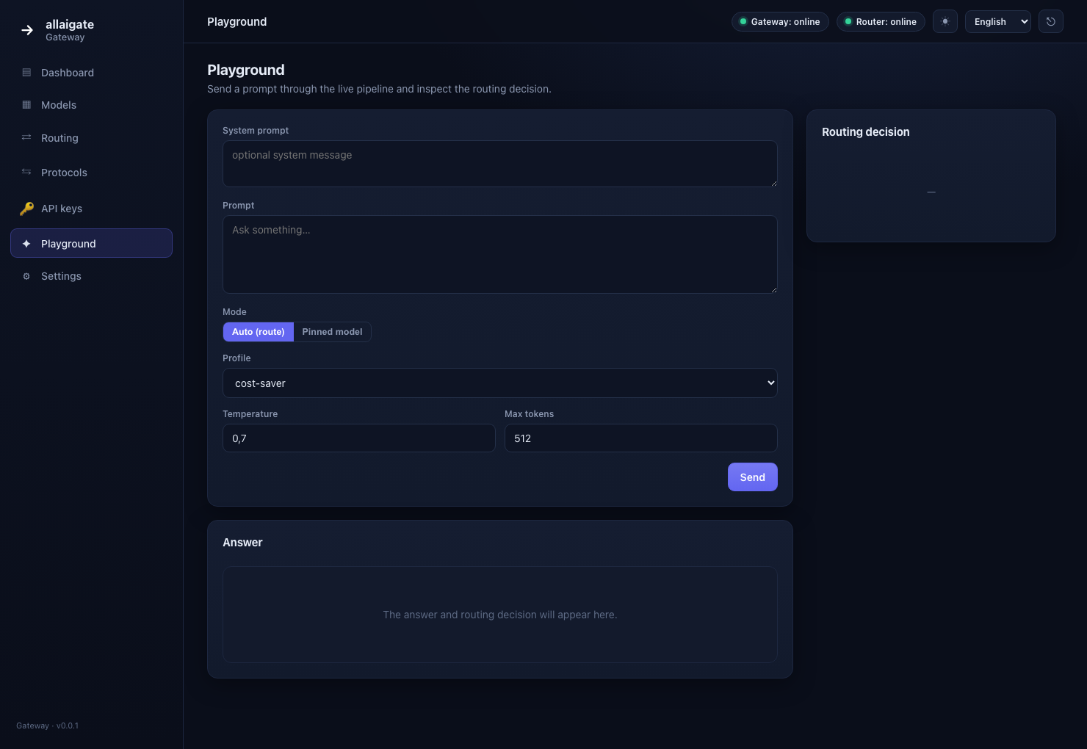1087x749 pixels.
Task: Select Auto (route) mode
Action: 258,332
